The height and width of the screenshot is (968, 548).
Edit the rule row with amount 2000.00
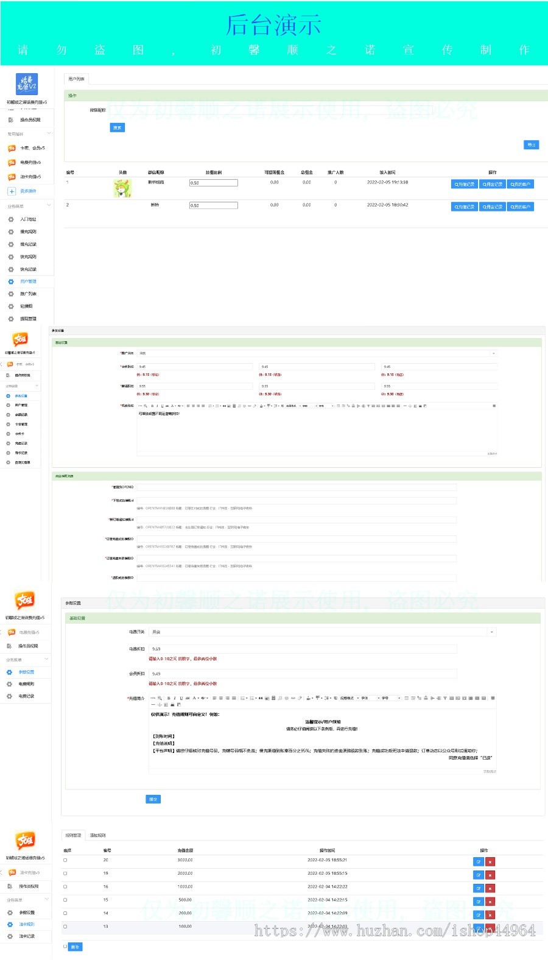click(479, 875)
